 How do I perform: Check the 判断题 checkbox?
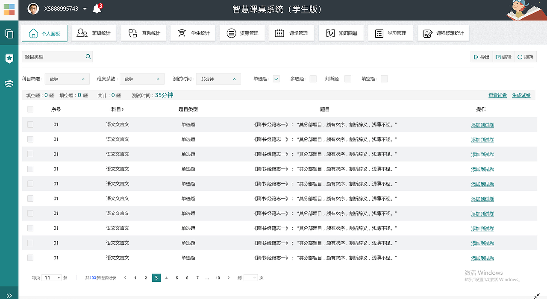348,79
